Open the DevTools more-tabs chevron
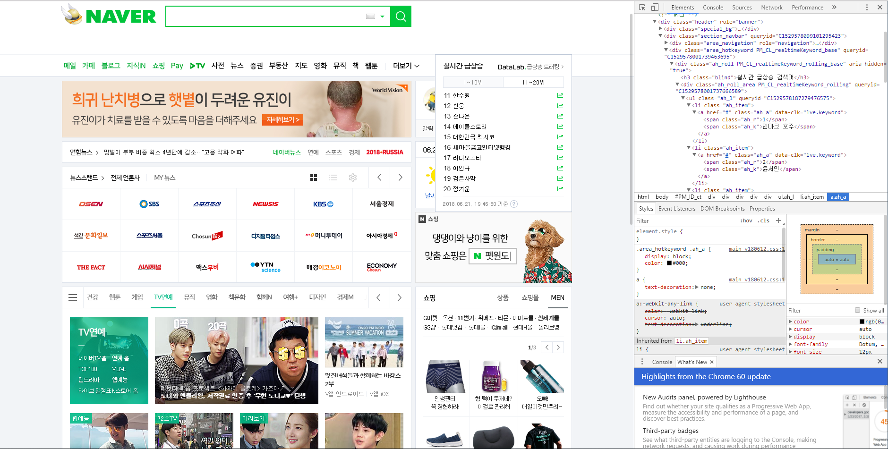The image size is (888, 449). [x=834, y=7]
